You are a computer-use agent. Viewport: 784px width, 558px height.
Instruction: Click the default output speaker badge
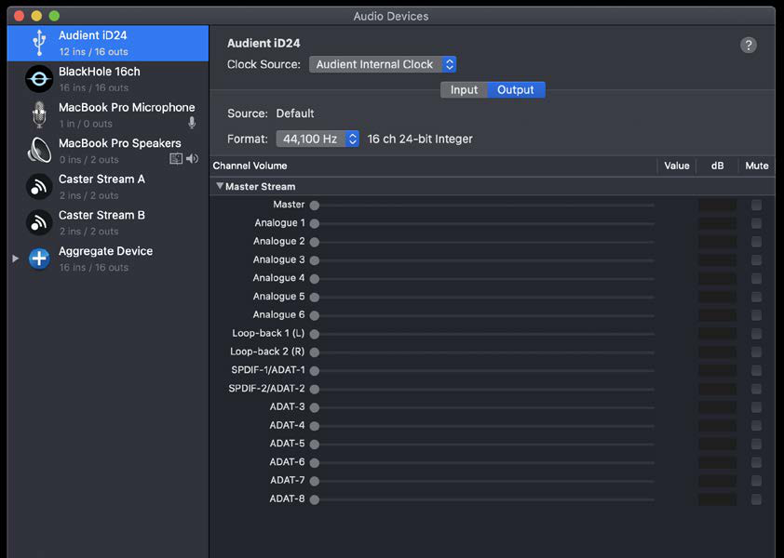[x=192, y=159]
